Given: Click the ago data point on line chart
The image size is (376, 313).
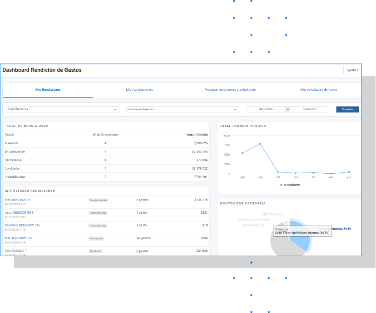Looking at the screenshot, I should (x=242, y=153).
